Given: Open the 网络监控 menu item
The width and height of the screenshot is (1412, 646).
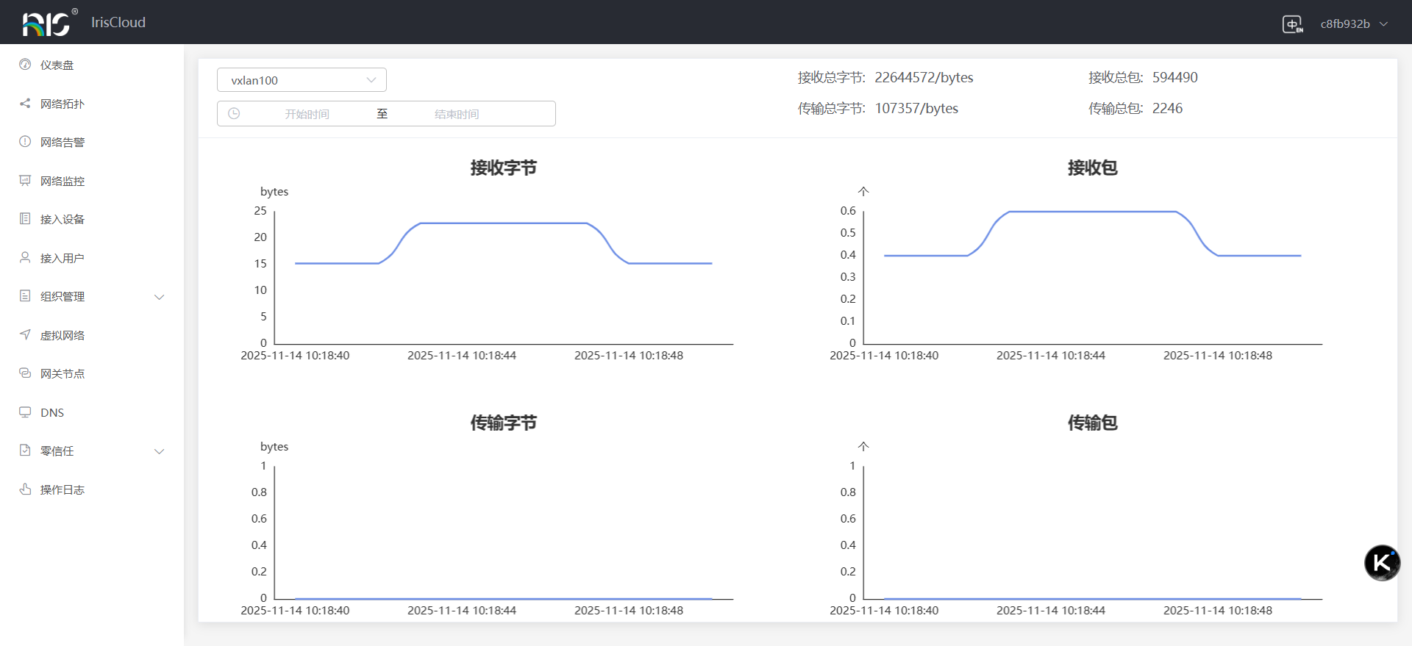Looking at the screenshot, I should [63, 181].
